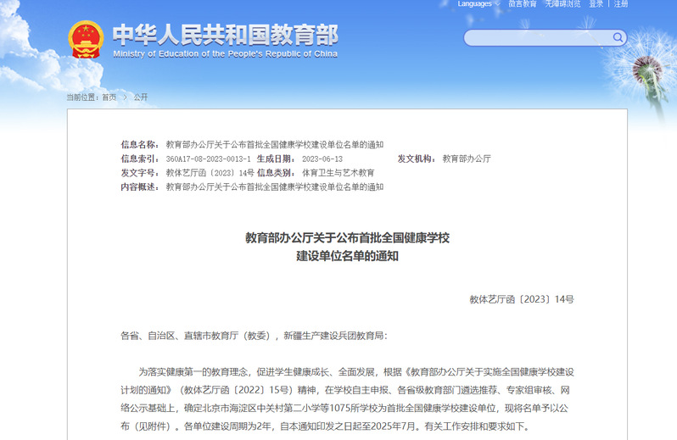The image size is (677, 440).
Task: Click the salutation line 各省、自治区
Action: pyautogui.click(x=254, y=336)
